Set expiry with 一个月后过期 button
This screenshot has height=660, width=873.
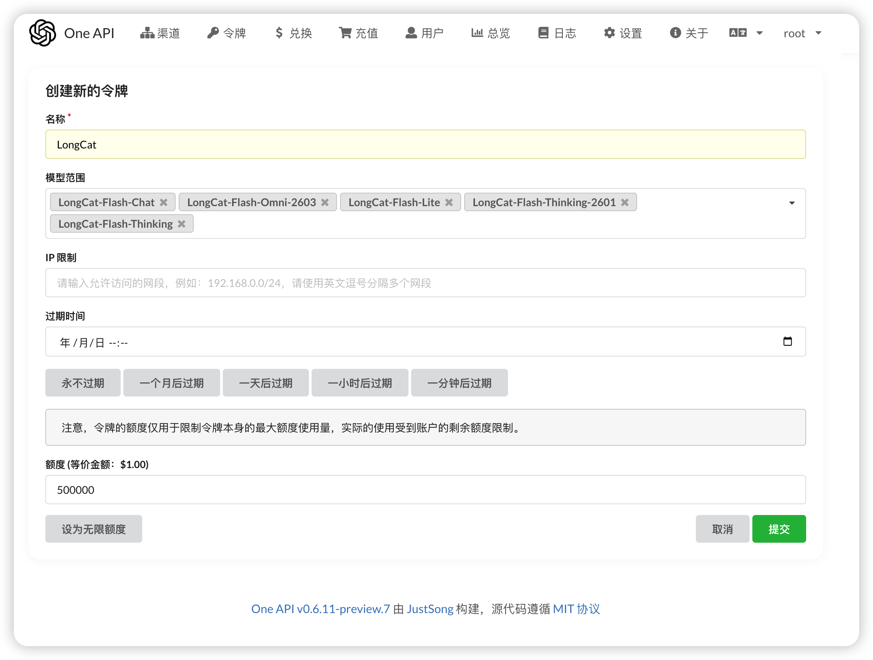[x=171, y=383]
